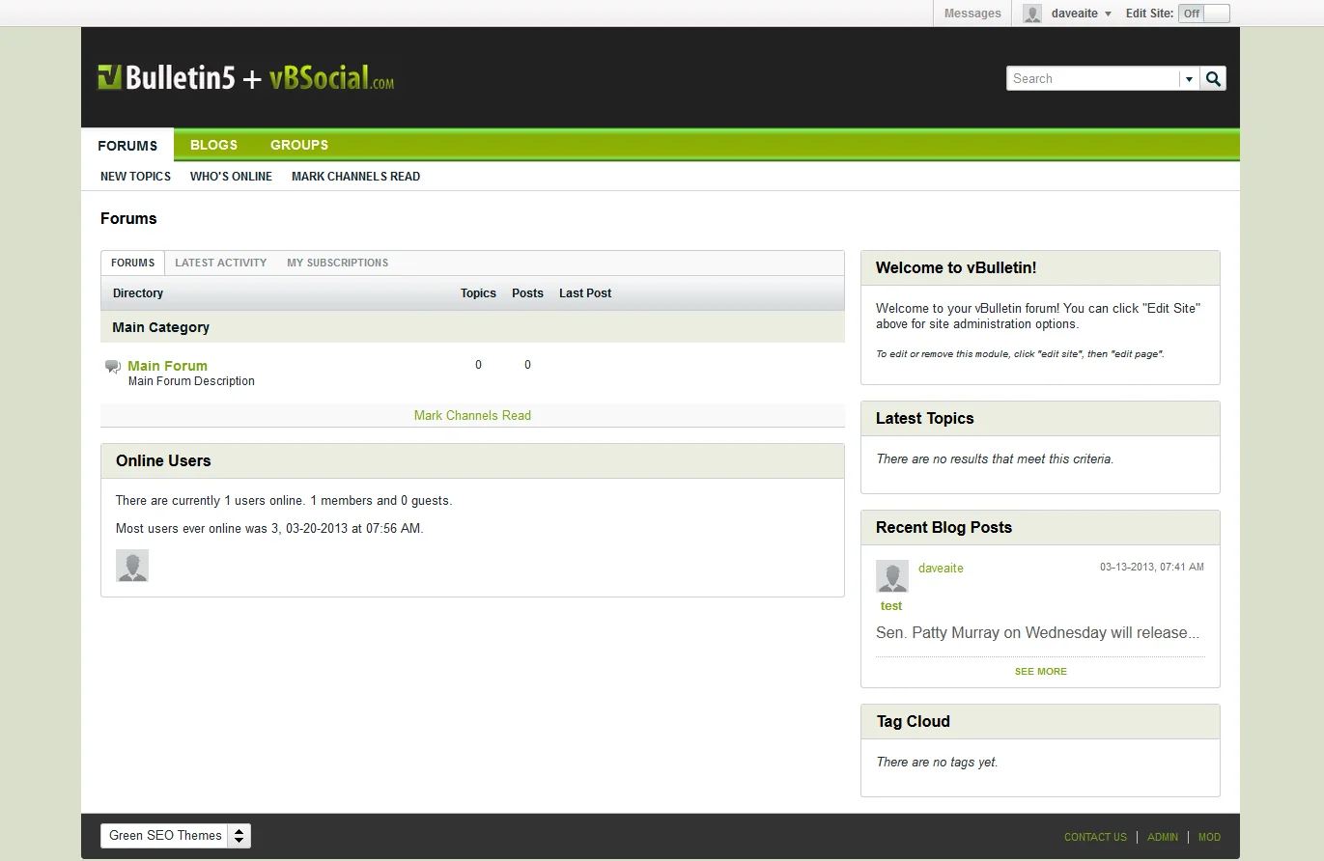The image size is (1324, 861).
Task: Click the online user avatar thumbnail
Action: 132,566
